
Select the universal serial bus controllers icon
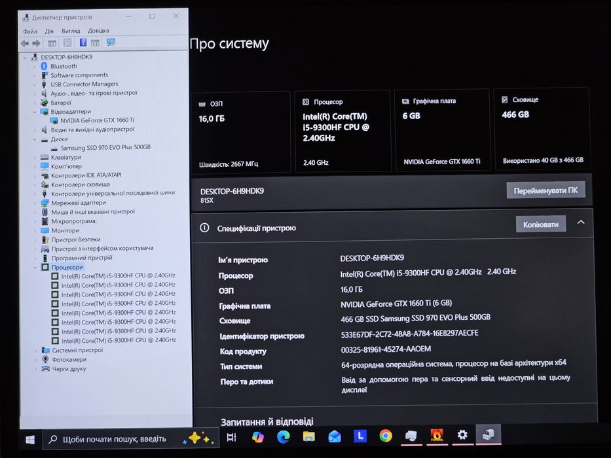pos(45,194)
